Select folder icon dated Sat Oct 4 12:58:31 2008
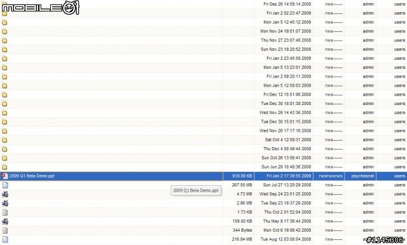 [x=4, y=140]
